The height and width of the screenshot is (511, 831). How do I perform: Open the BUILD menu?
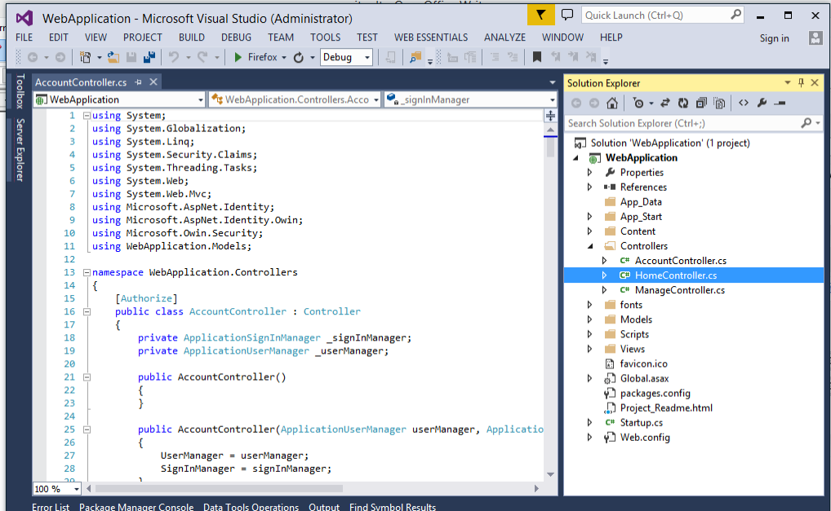click(x=192, y=37)
